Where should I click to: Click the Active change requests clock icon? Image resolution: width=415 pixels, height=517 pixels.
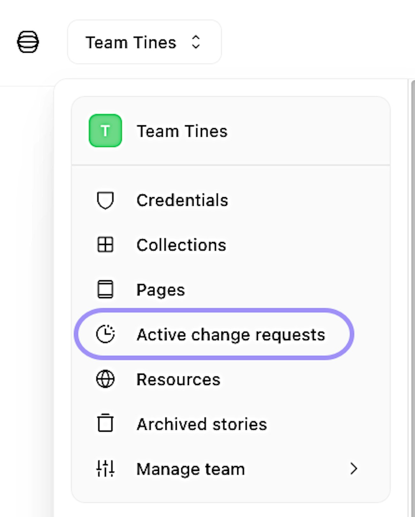(x=105, y=334)
